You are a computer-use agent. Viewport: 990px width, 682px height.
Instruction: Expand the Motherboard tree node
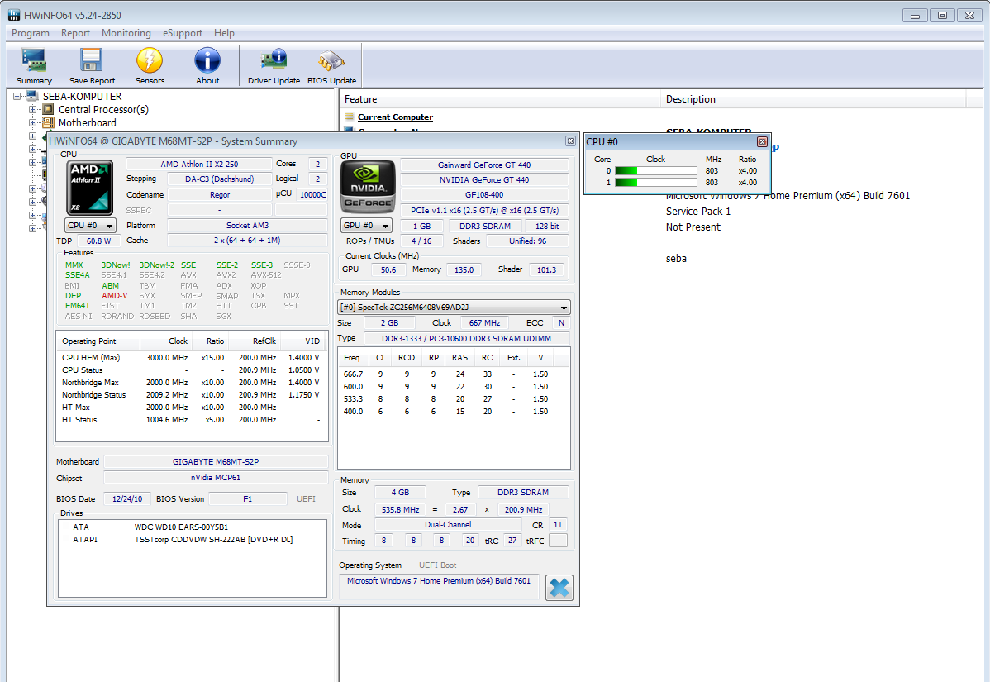pos(32,123)
